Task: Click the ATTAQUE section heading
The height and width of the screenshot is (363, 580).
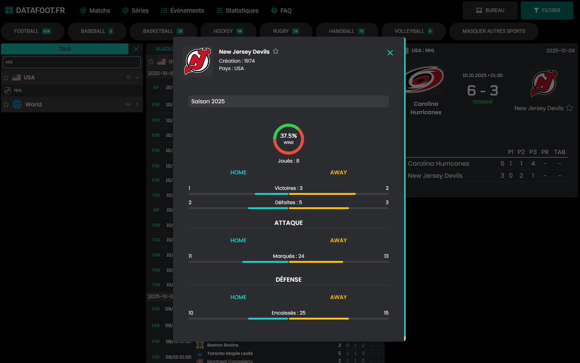Action: click(x=289, y=223)
